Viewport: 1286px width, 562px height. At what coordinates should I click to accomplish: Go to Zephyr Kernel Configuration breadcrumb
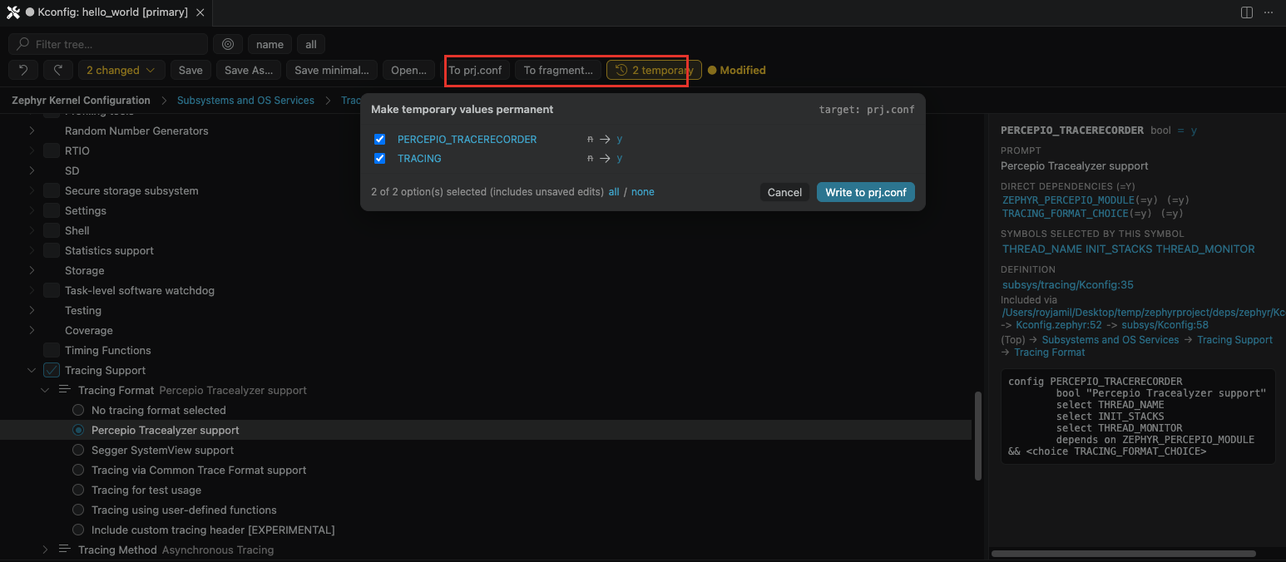pos(81,100)
